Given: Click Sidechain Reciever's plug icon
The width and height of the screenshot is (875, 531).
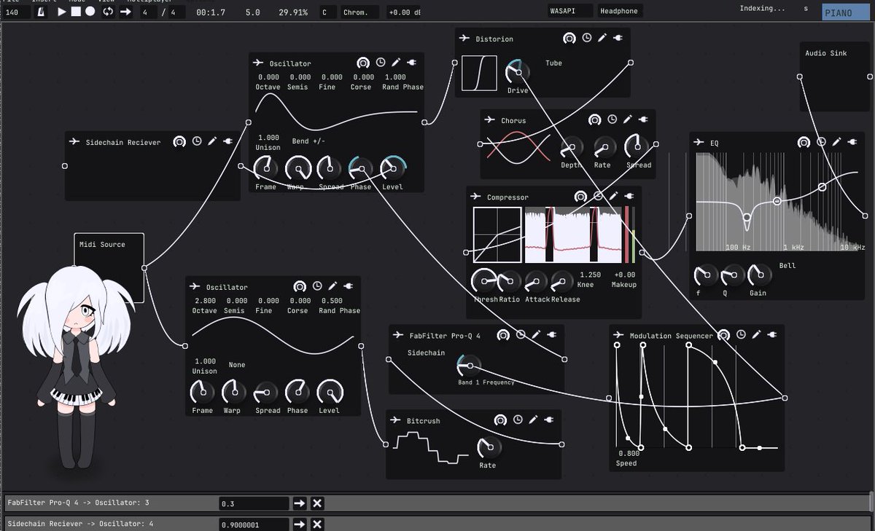Looking at the screenshot, I should coord(228,141).
